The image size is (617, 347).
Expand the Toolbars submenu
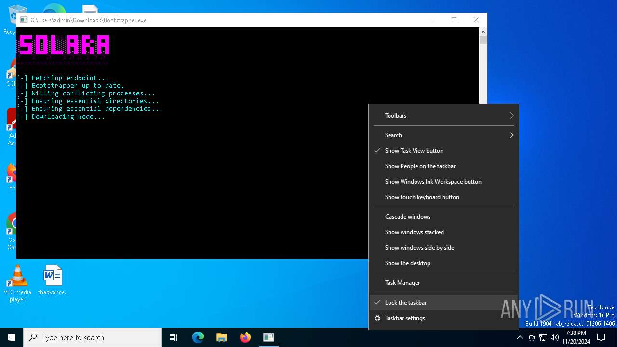[x=443, y=116]
